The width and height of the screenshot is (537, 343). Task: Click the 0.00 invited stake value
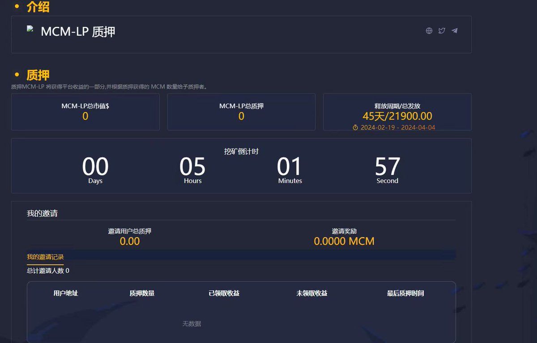[x=130, y=241]
